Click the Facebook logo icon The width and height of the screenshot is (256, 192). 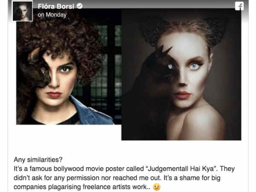pyautogui.click(x=239, y=6)
